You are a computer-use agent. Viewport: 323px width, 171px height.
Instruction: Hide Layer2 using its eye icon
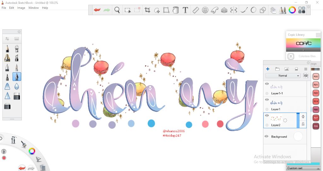point(267,115)
